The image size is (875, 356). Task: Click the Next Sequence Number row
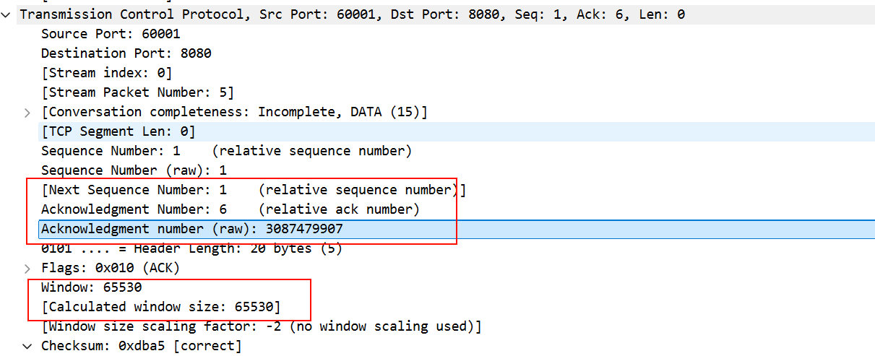click(x=253, y=190)
